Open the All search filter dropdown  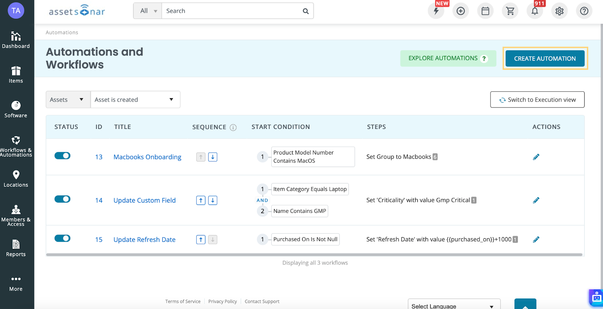pos(148,11)
